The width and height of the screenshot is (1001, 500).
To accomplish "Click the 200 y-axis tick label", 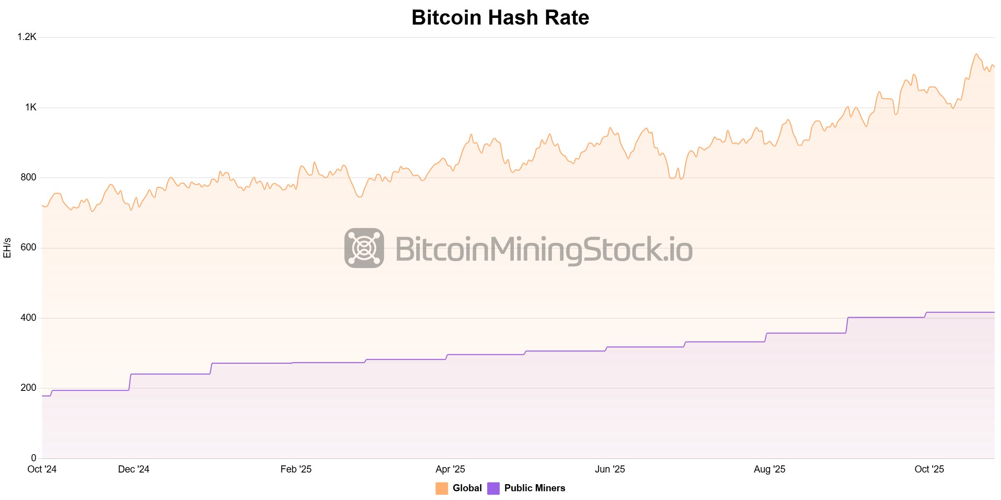I will pos(28,388).
